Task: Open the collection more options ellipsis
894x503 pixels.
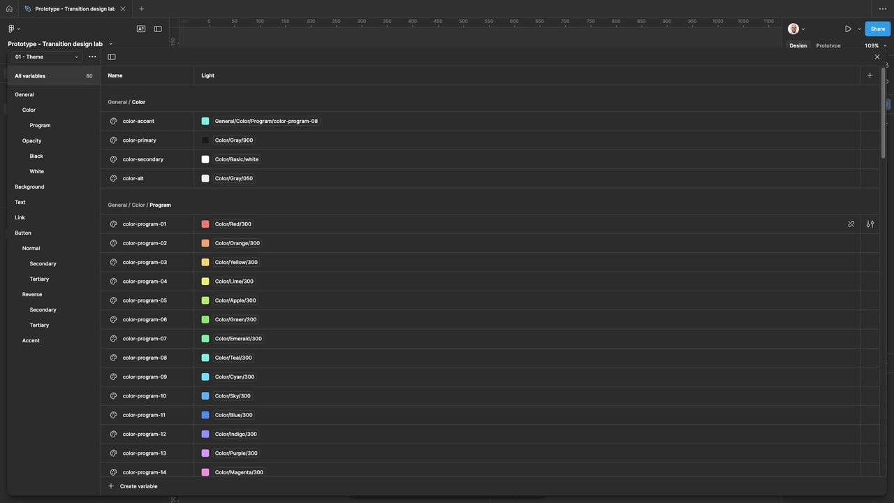Action: coord(92,57)
